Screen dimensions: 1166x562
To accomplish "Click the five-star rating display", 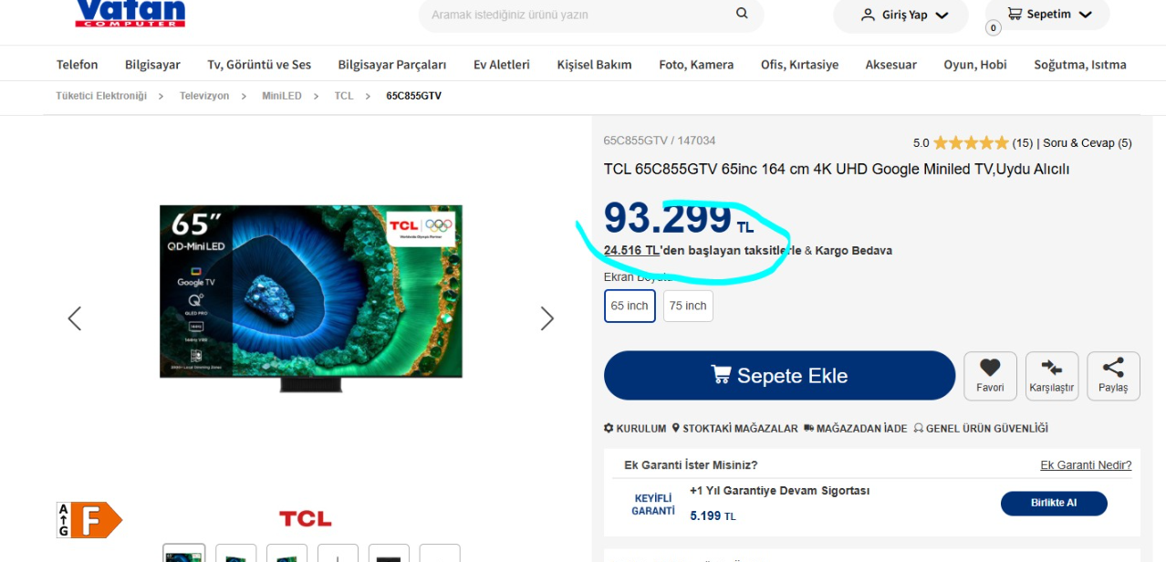I will 971,143.
